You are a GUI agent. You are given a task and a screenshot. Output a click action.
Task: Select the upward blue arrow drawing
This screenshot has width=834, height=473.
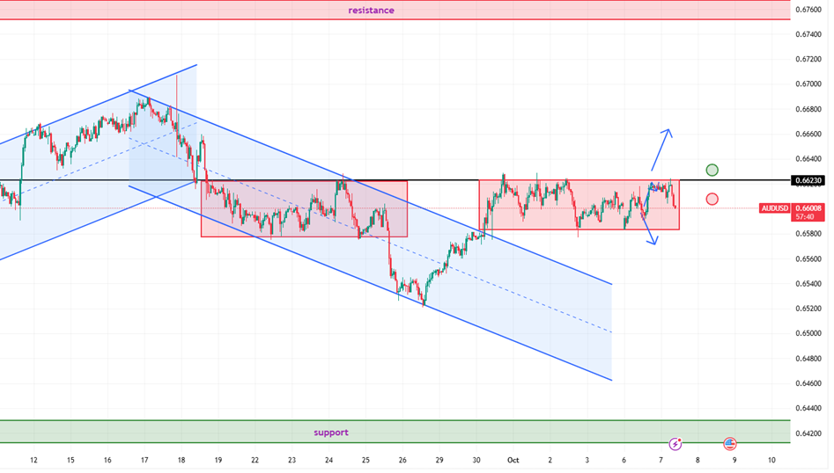click(661, 149)
